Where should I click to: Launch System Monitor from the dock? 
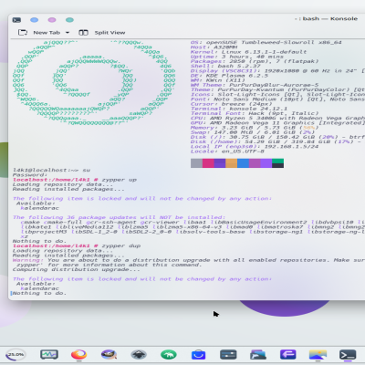click(49, 354)
